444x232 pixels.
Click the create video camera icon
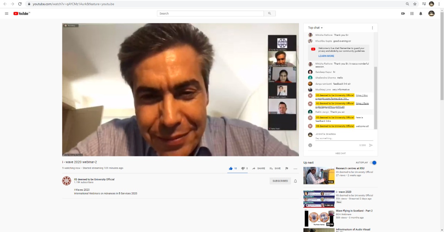click(x=403, y=14)
